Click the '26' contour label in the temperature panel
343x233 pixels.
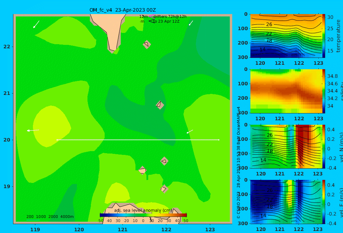click(x=269, y=24)
